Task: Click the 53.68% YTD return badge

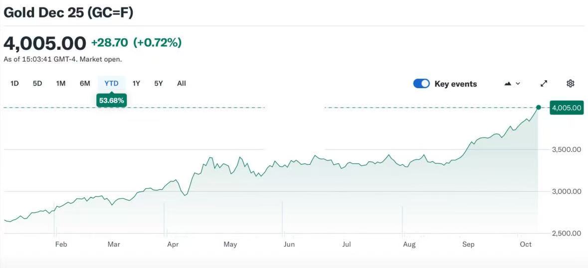Action: pos(112,101)
